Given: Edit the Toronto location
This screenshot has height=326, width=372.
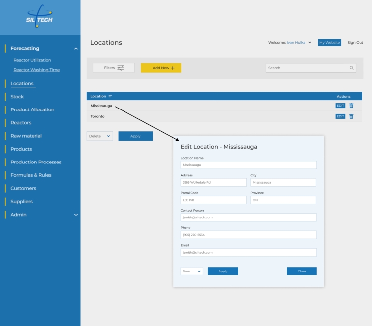Looking at the screenshot, I should tap(340, 116).
